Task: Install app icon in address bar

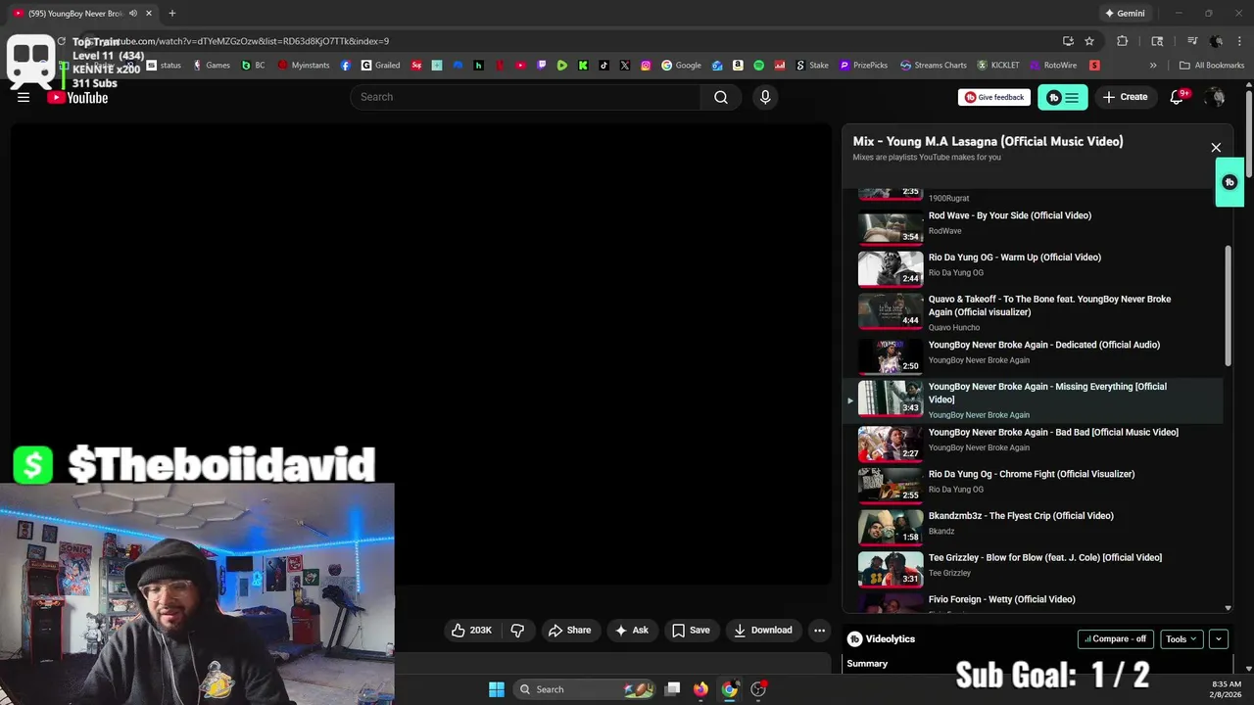Action: click(x=1068, y=41)
